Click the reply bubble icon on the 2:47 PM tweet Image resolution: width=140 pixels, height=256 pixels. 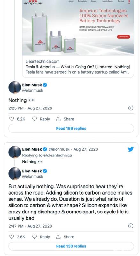35,237
